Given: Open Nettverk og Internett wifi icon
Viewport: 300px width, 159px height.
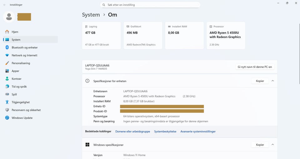Looking at the screenshot, I should [7, 55].
